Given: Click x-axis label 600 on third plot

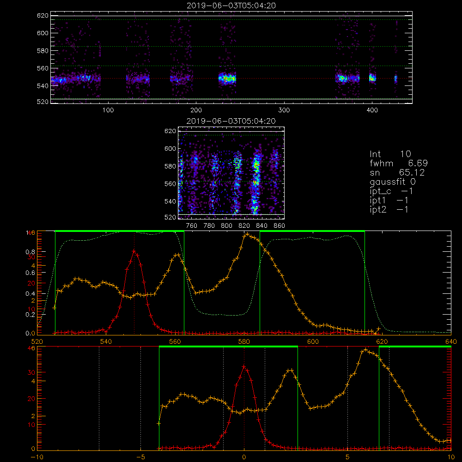Looking at the screenshot, I should coord(313,341).
